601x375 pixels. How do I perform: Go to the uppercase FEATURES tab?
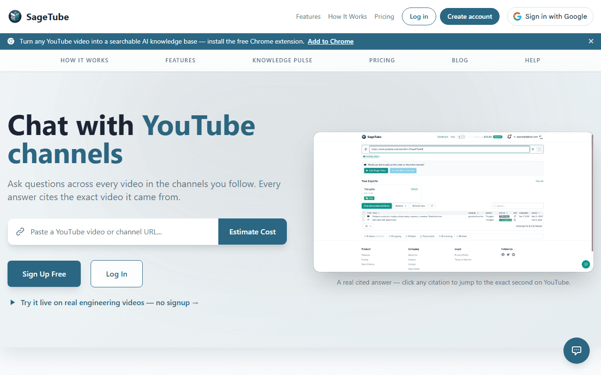[x=180, y=60]
